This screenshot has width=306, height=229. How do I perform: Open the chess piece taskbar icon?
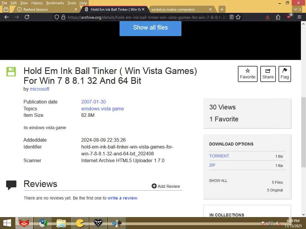click(x=117, y=223)
